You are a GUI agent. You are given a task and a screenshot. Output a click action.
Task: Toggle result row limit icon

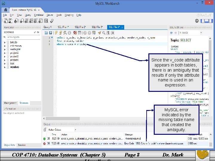click(x=79, y=33)
